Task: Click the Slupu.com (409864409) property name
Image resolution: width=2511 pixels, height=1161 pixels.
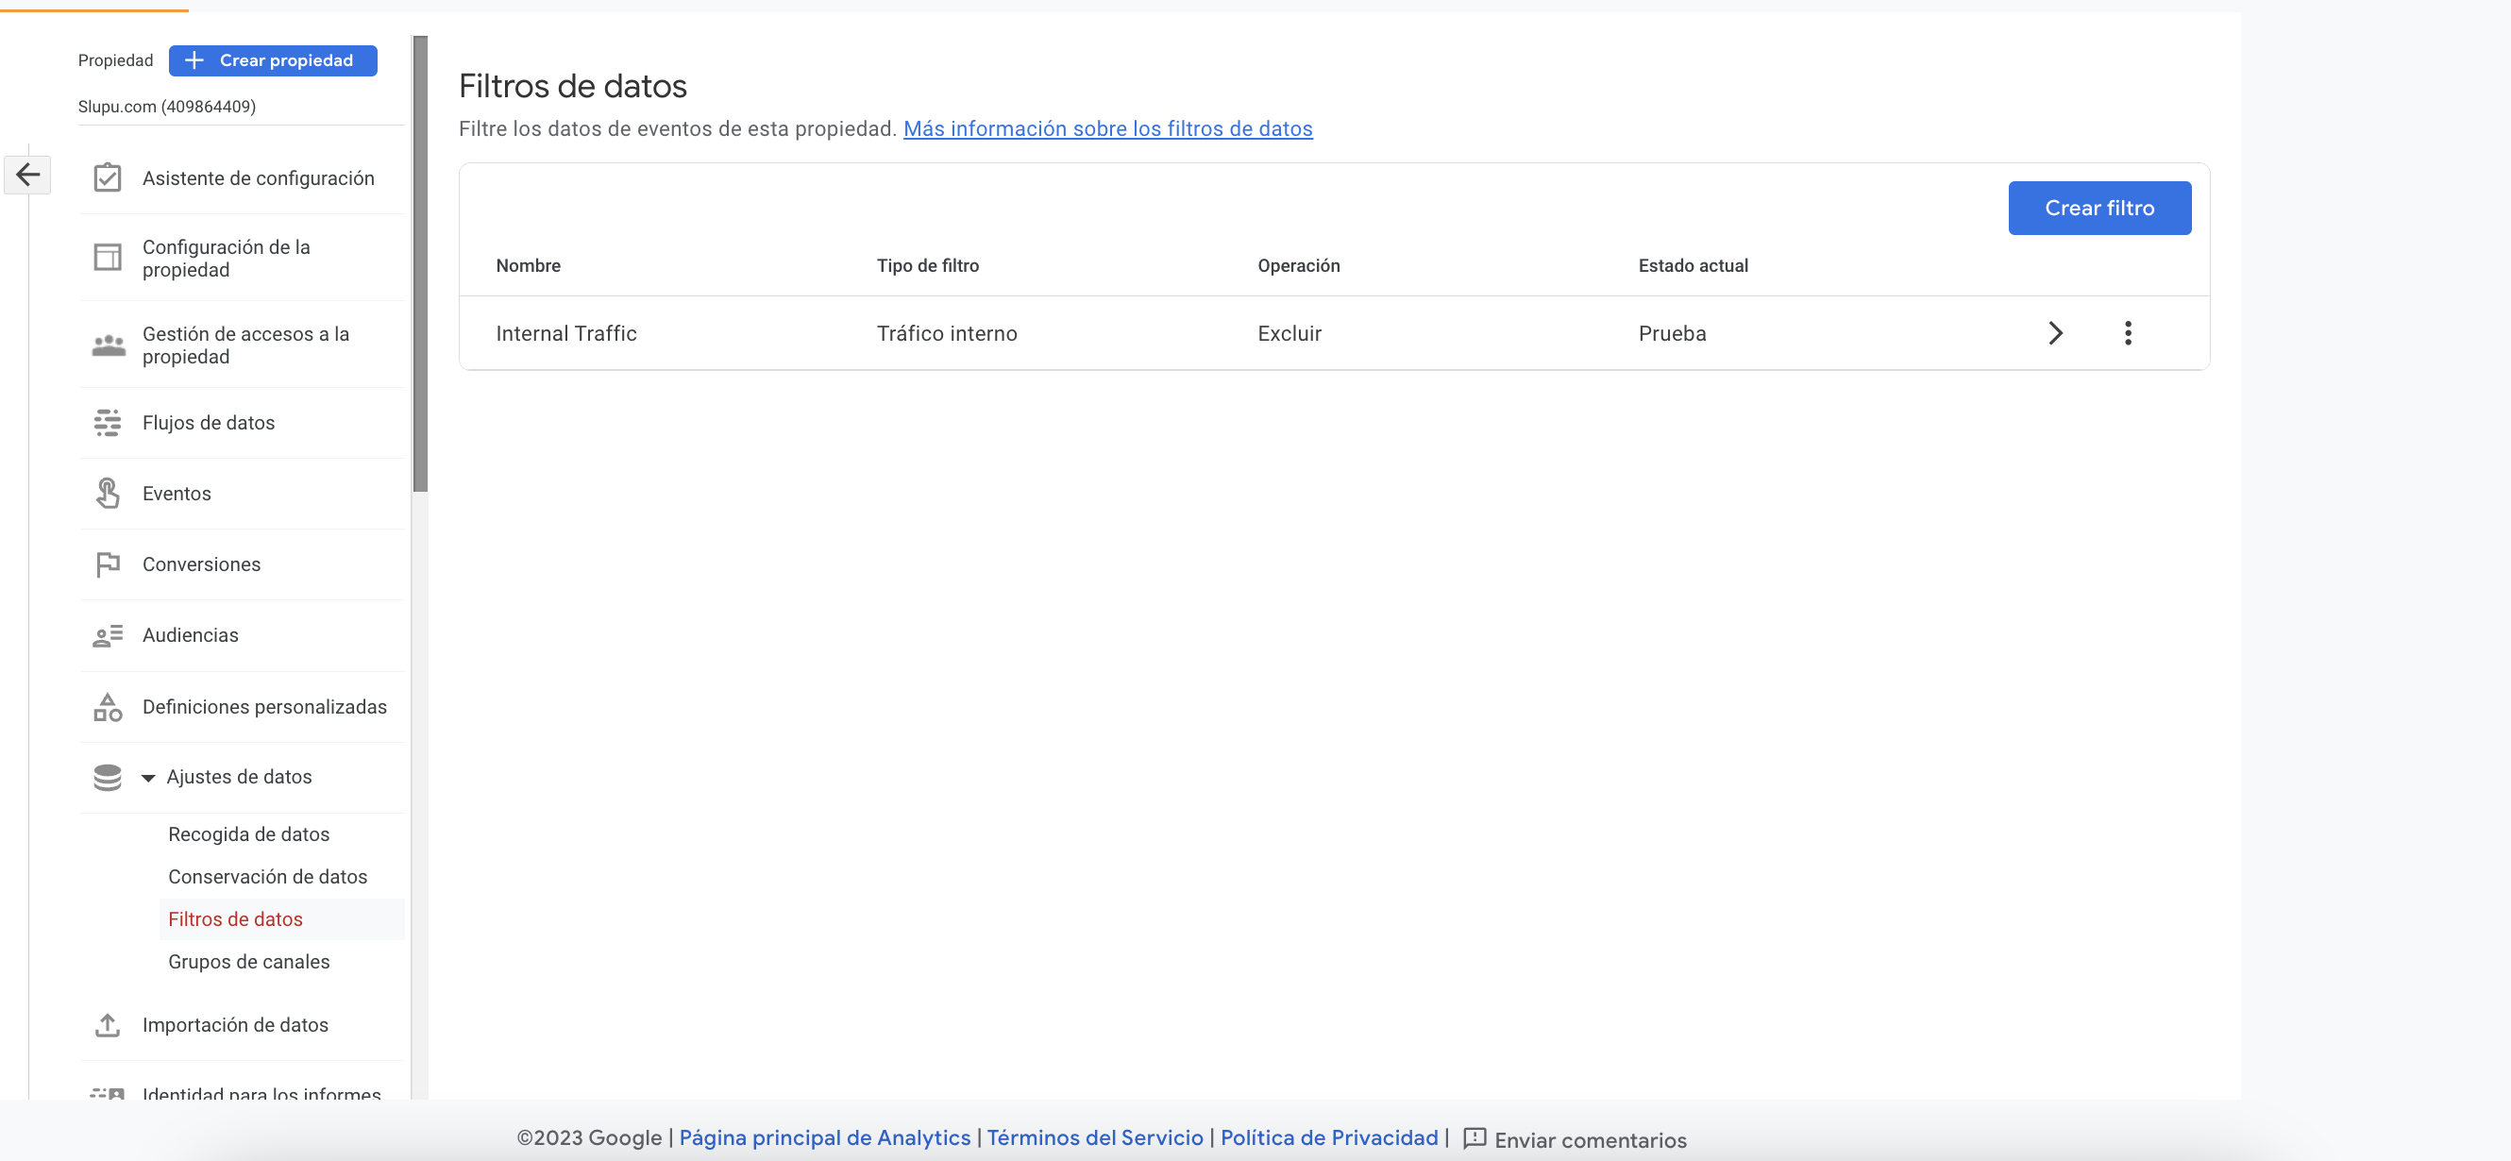Action: [167, 107]
